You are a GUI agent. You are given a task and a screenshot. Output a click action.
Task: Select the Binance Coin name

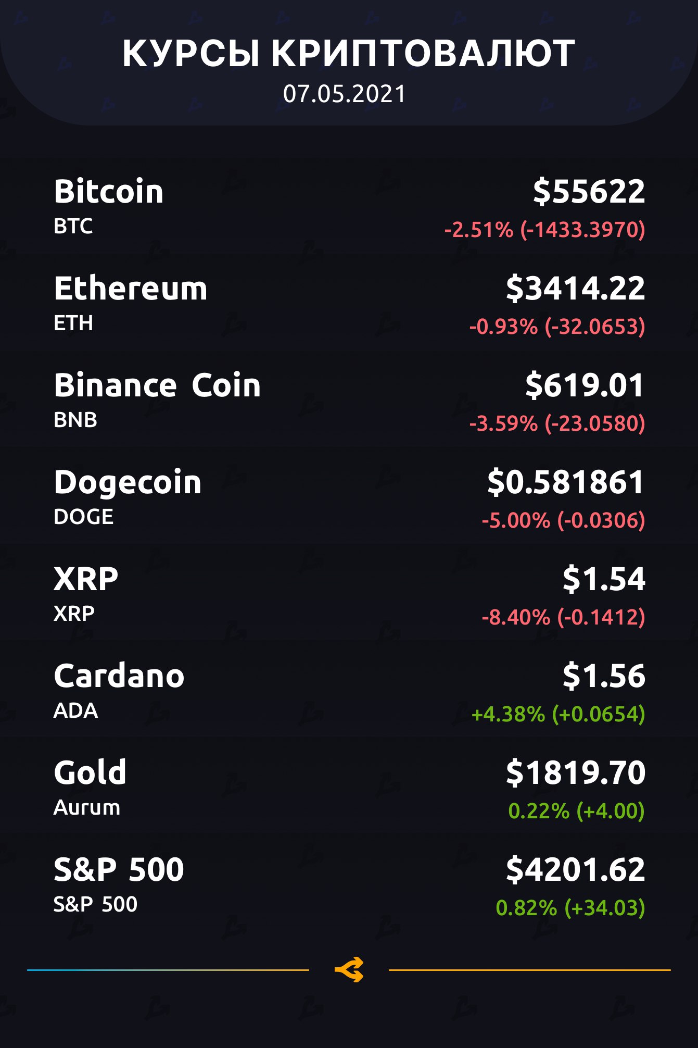157,385
